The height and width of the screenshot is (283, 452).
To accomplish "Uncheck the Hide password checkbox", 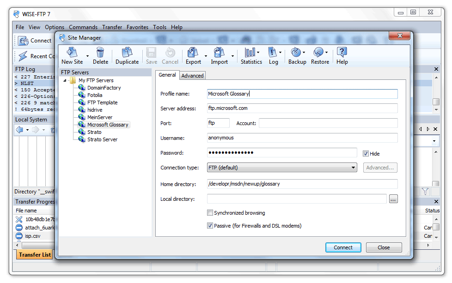I will click(366, 154).
